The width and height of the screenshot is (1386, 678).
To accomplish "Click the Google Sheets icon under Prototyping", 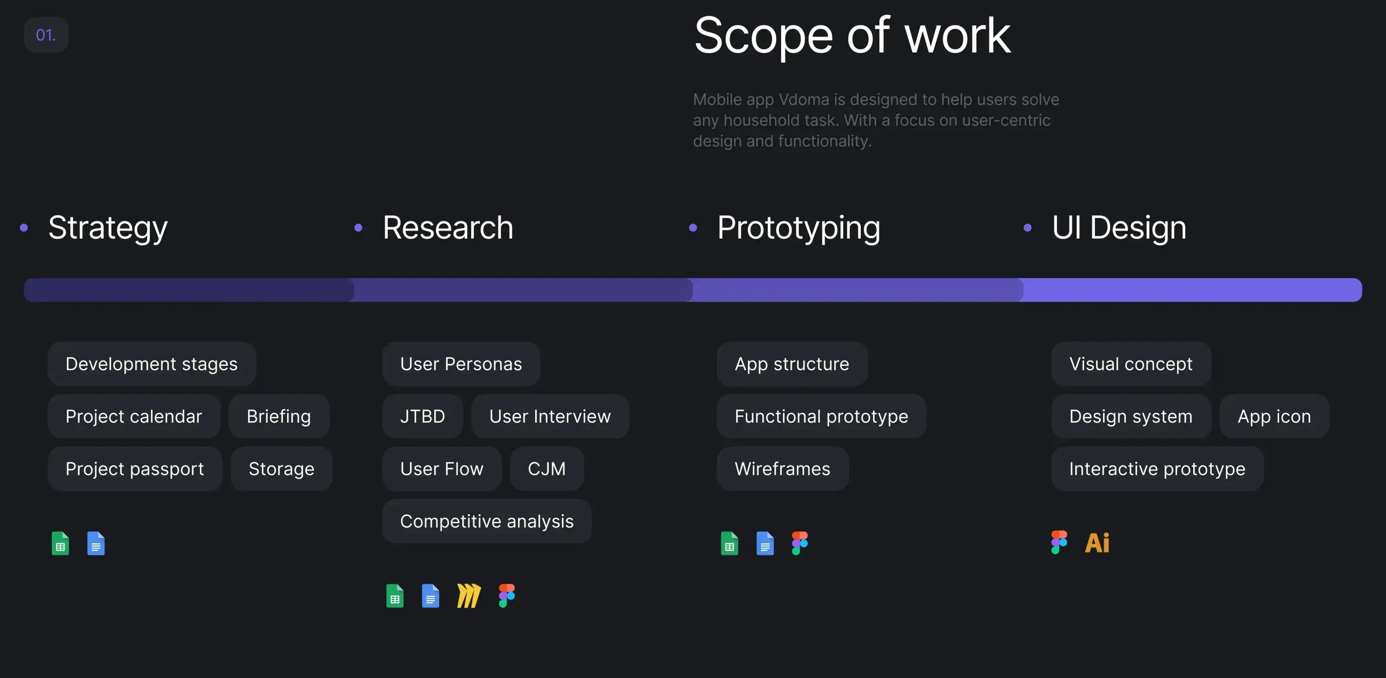I will point(729,543).
